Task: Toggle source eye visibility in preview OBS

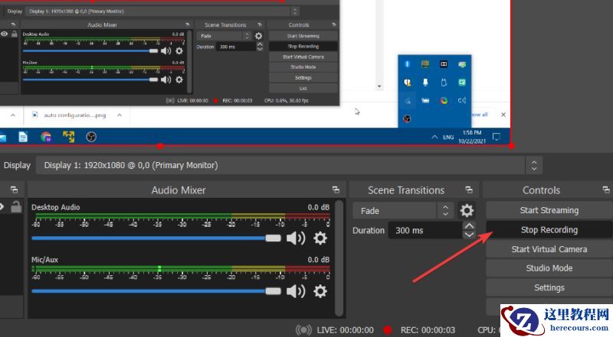Action: (x=4, y=34)
